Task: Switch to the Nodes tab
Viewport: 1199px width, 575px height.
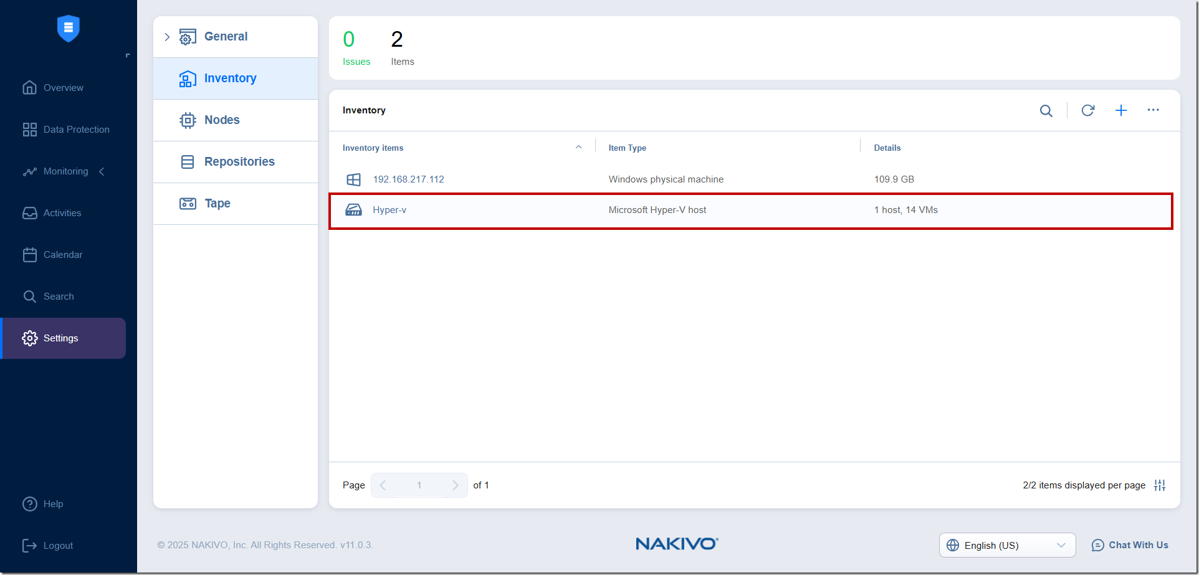Action: (x=236, y=120)
